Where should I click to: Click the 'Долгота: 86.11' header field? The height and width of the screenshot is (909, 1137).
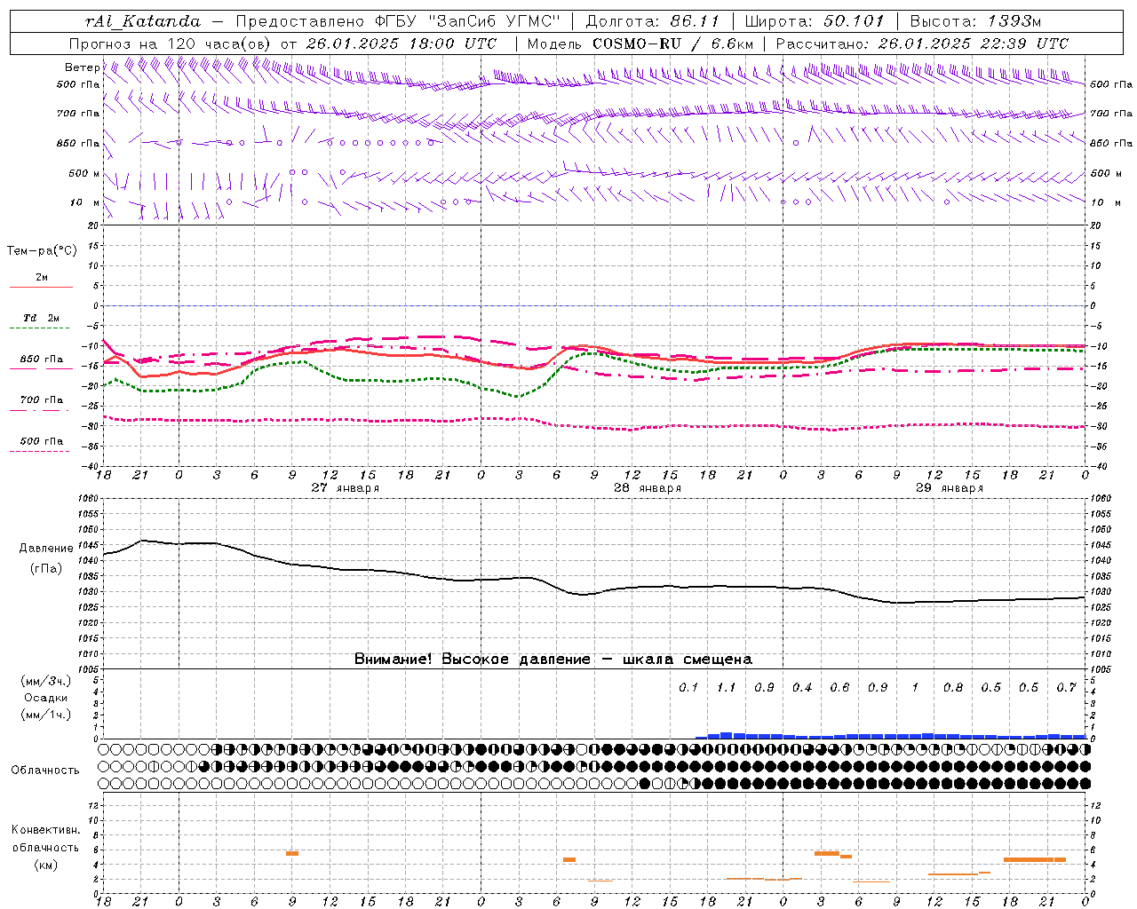[x=652, y=21]
